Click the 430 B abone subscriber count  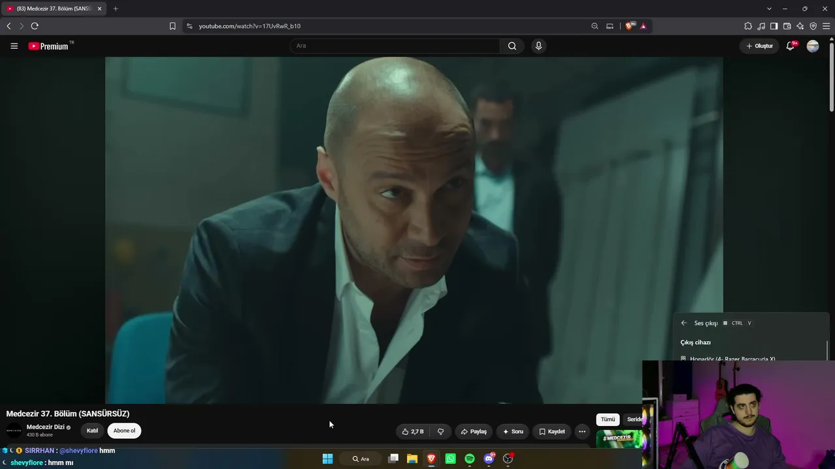click(x=40, y=434)
